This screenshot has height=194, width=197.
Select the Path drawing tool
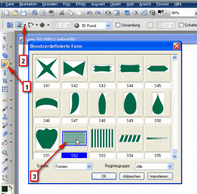click(5, 64)
